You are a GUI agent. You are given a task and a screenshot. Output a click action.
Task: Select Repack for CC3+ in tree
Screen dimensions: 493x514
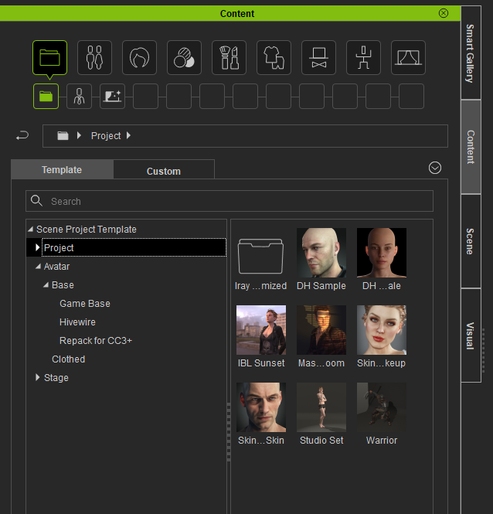point(96,341)
